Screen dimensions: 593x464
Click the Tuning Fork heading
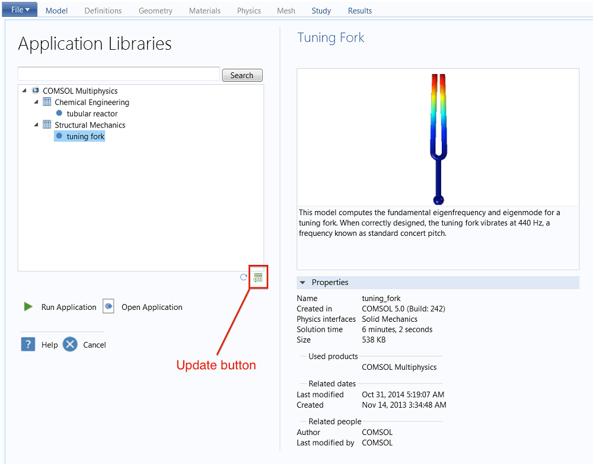(331, 38)
